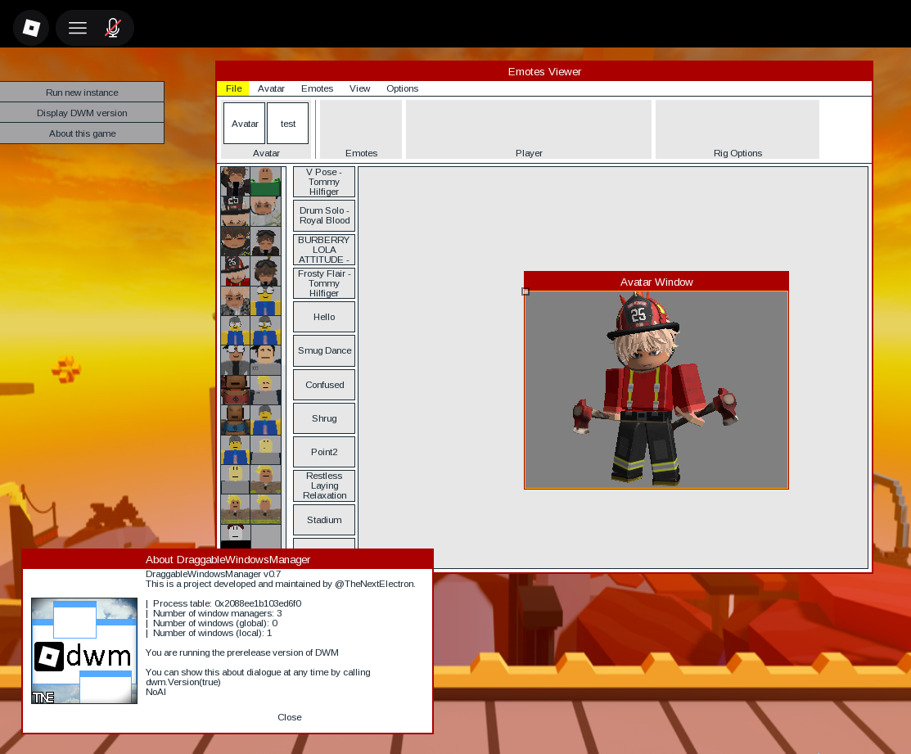Select white head red headphones avatar thumbnail
911x754 pixels.
pyautogui.click(x=235, y=536)
